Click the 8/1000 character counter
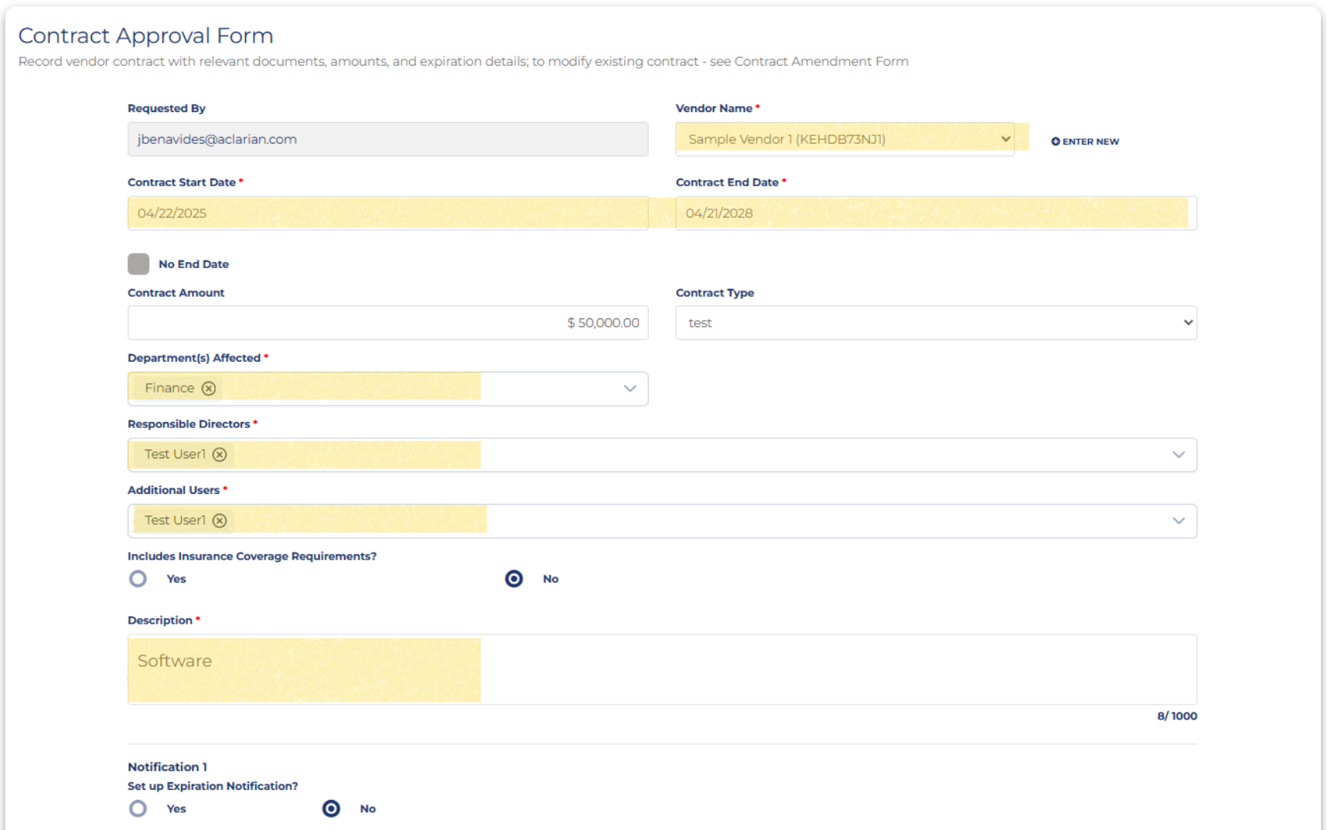This screenshot has width=1327, height=830. pos(1177,716)
